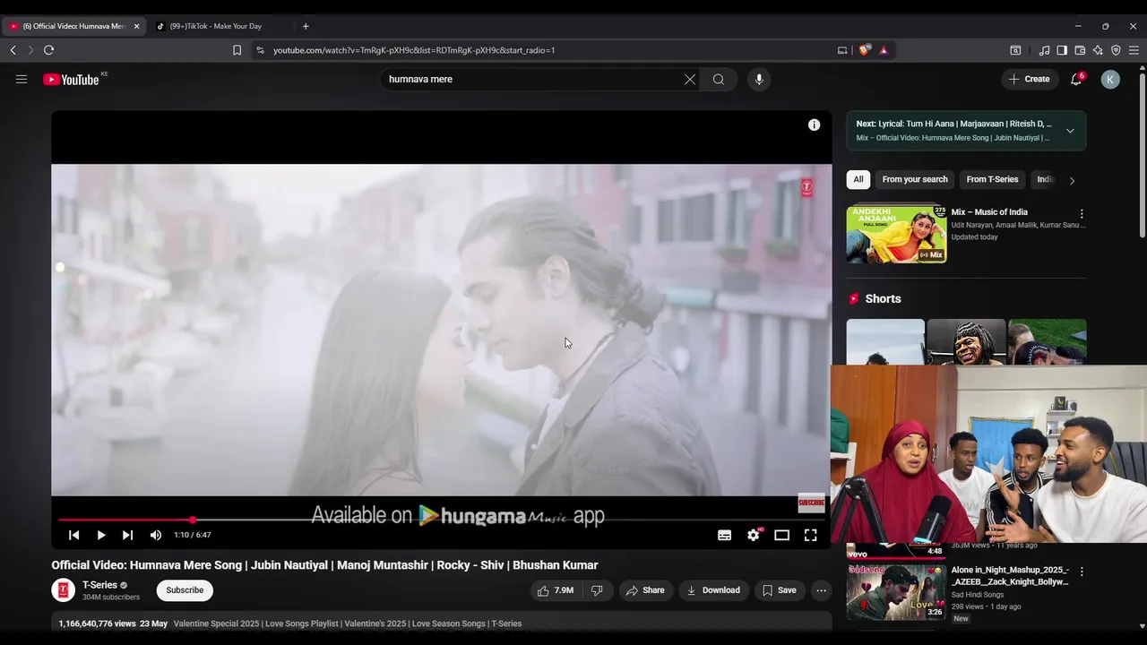Open Brave Shields lion icon

pos(864,50)
